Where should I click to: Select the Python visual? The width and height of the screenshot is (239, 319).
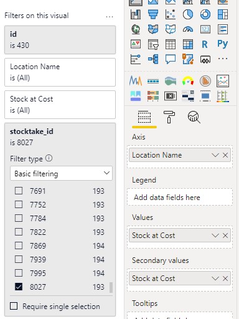223,44
